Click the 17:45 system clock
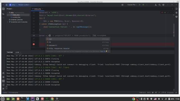 tap(177, 99)
